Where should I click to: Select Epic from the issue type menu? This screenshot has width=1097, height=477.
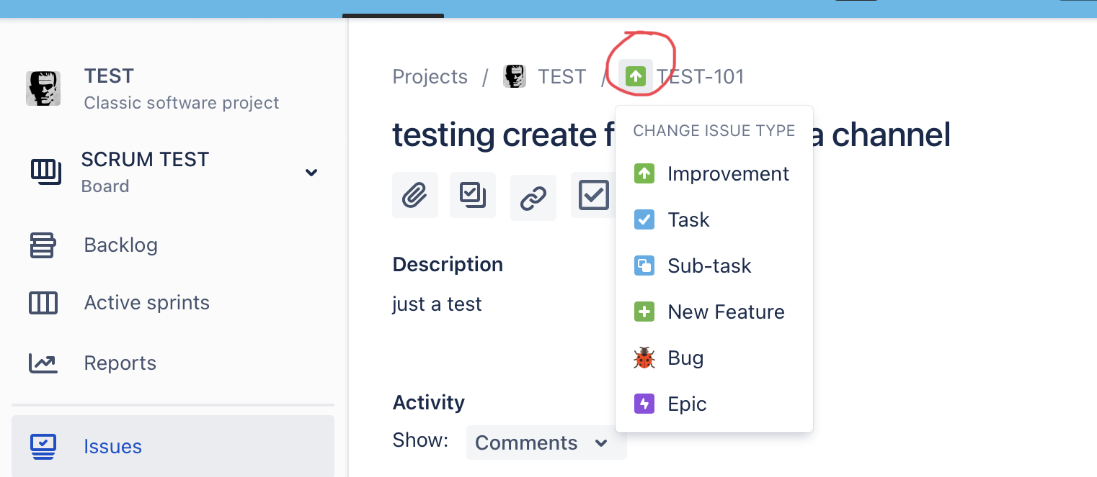[x=687, y=404]
